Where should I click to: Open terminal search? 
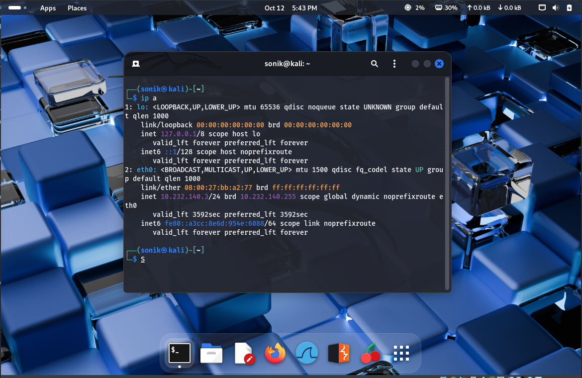coord(375,64)
